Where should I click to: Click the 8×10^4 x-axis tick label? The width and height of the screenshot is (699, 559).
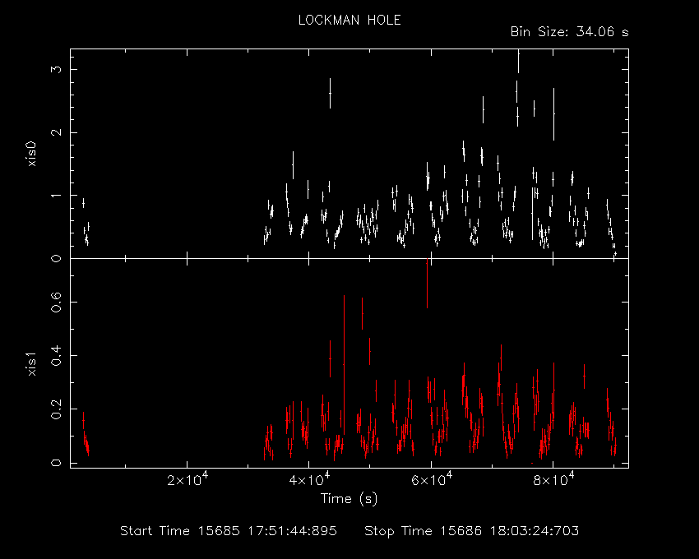click(553, 479)
